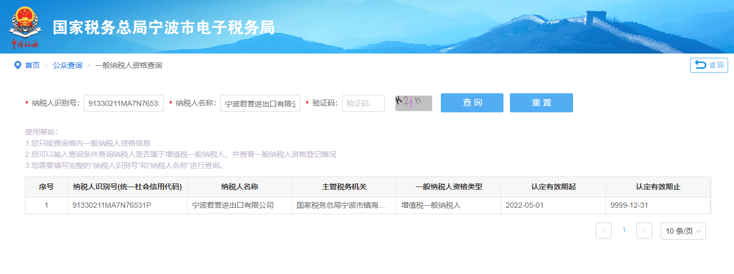
Task: Click the location pin icon in breadcrumb
Action: 18,65
